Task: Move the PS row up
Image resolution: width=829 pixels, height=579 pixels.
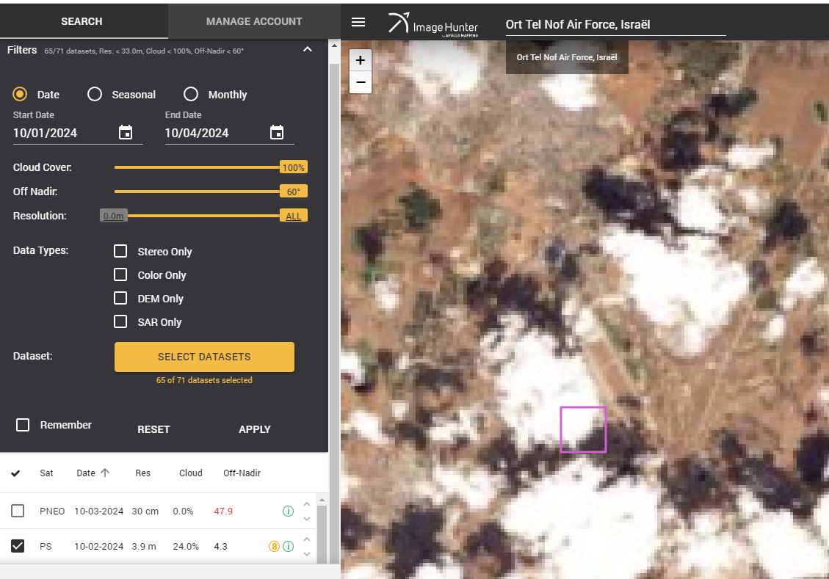Action: [307, 539]
